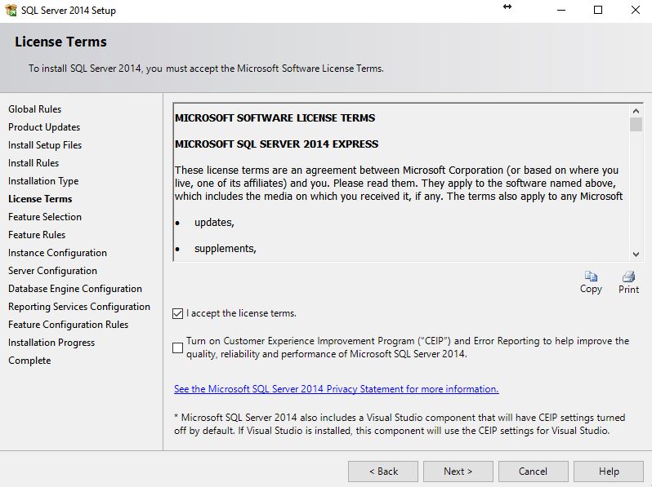Cancel the SQL Server setup

[x=533, y=472]
